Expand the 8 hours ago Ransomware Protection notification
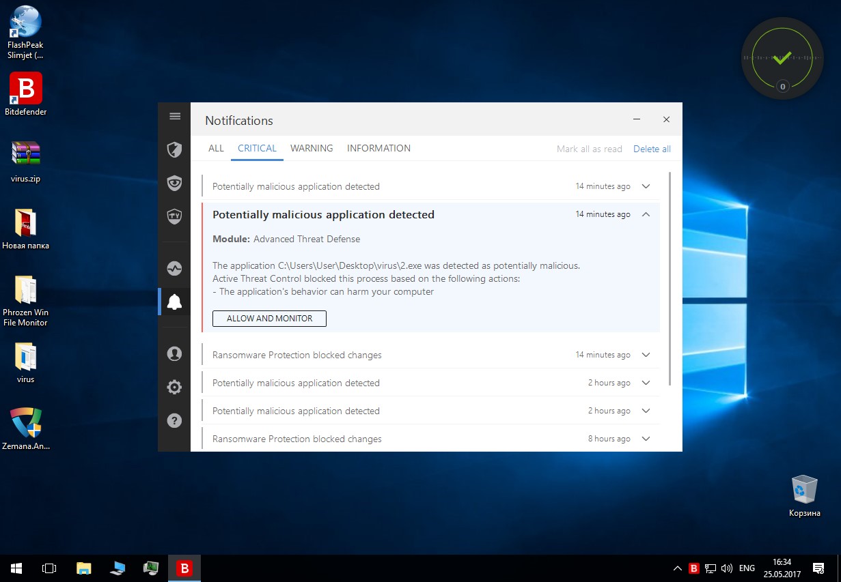Image resolution: width=841 pixels, height=582 pixels. (x=646, y=439)
